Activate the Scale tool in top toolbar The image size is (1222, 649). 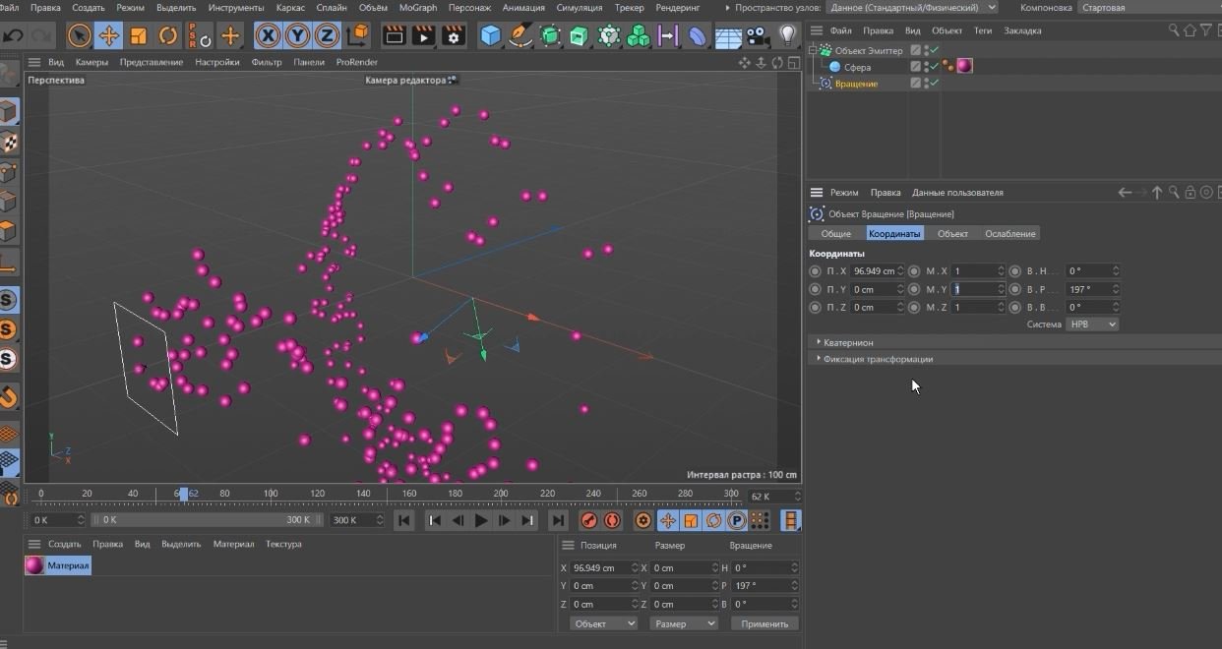click(x=139, y=36)
